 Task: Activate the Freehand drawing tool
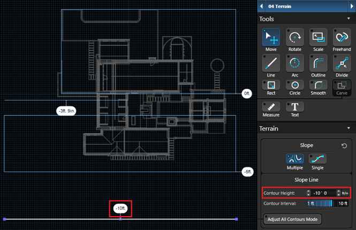[x=342, y=37]
